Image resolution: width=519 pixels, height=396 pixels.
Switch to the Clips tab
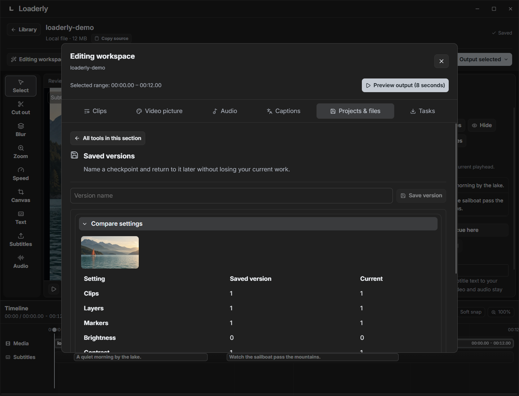click(95, 111)
